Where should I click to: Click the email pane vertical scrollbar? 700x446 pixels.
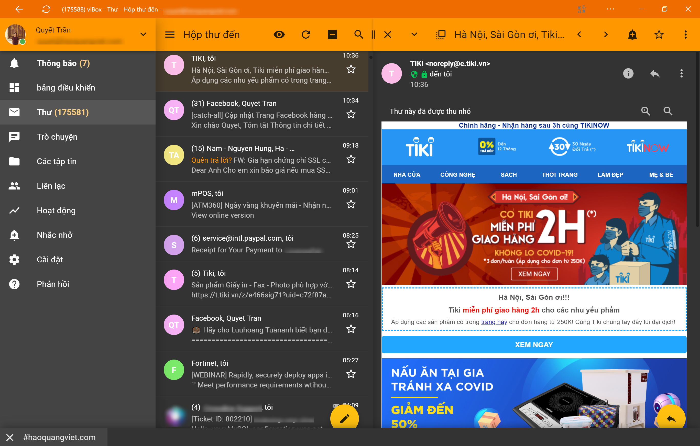point(697,139)
